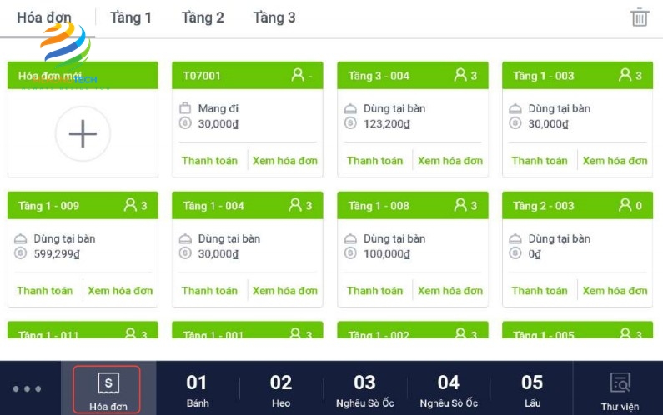Select category 02 Heo
This screenshot has height=415, width=663.
coord(281,390)
